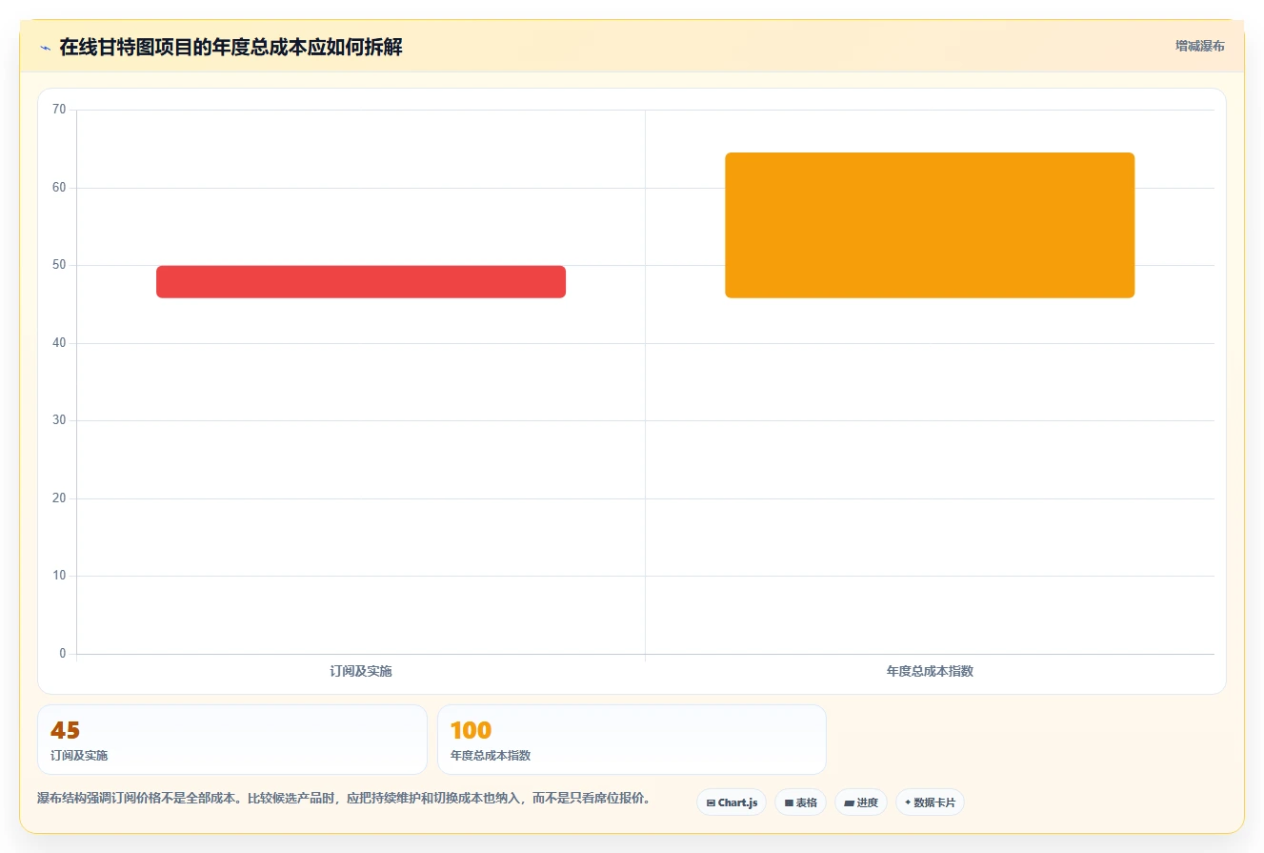
Task: Click the brown number 45
Action: tap(65, 731)
